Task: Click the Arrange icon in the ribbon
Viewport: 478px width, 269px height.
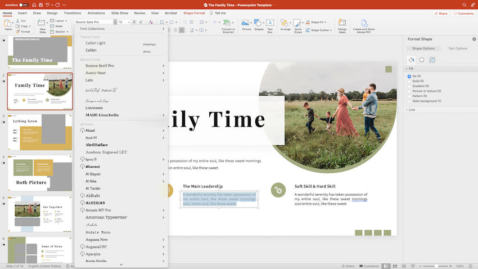Action: pos(286,24)
